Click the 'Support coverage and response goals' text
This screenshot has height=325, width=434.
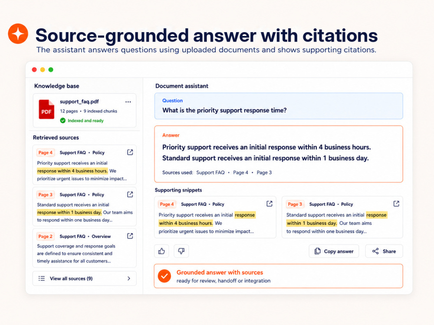pyautogui.click(x=76, y=246)
